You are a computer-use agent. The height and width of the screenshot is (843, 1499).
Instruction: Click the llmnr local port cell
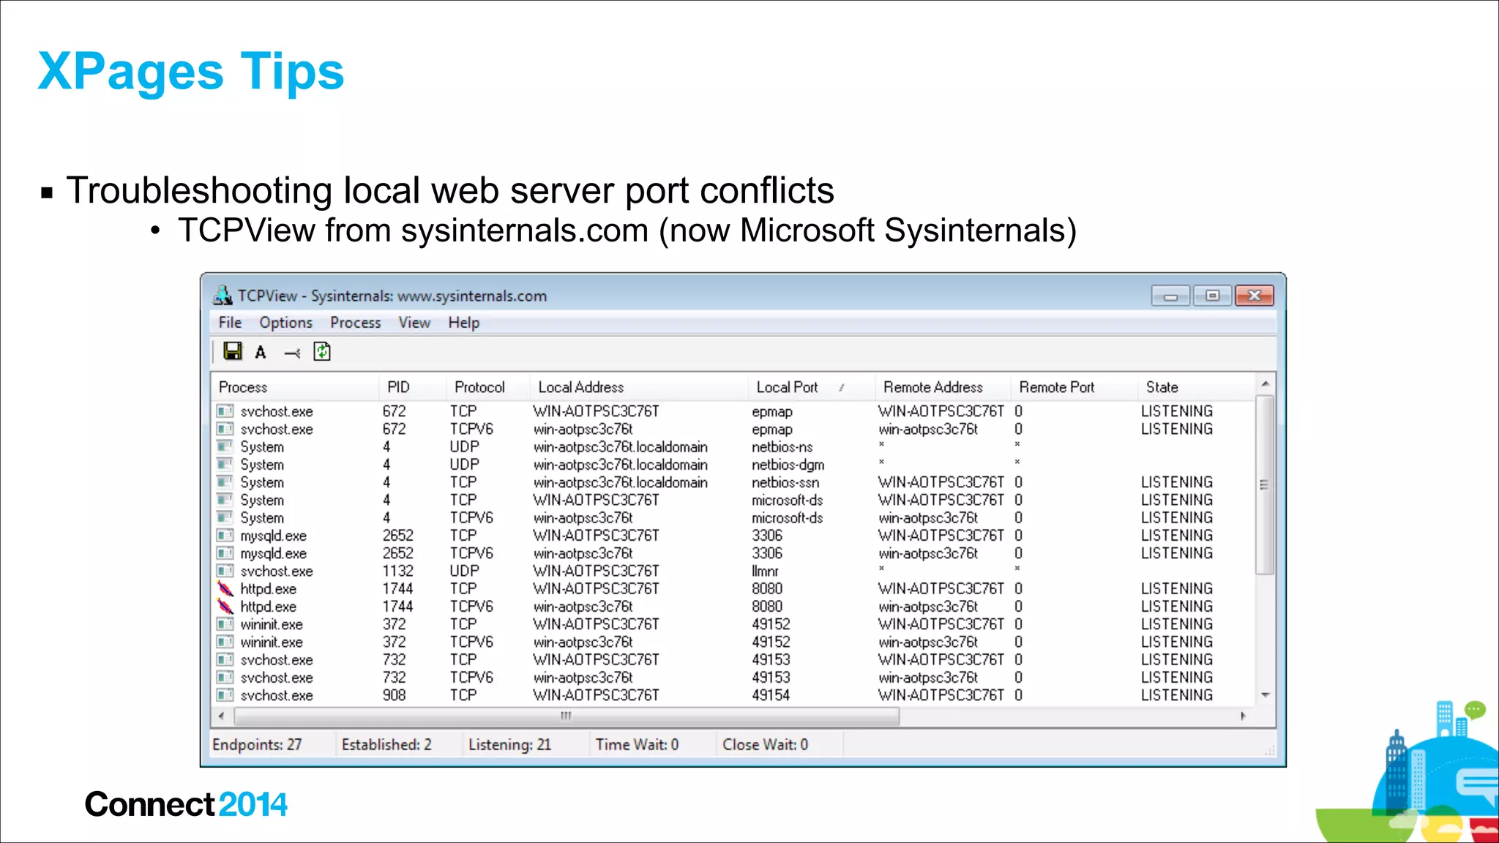765,571
